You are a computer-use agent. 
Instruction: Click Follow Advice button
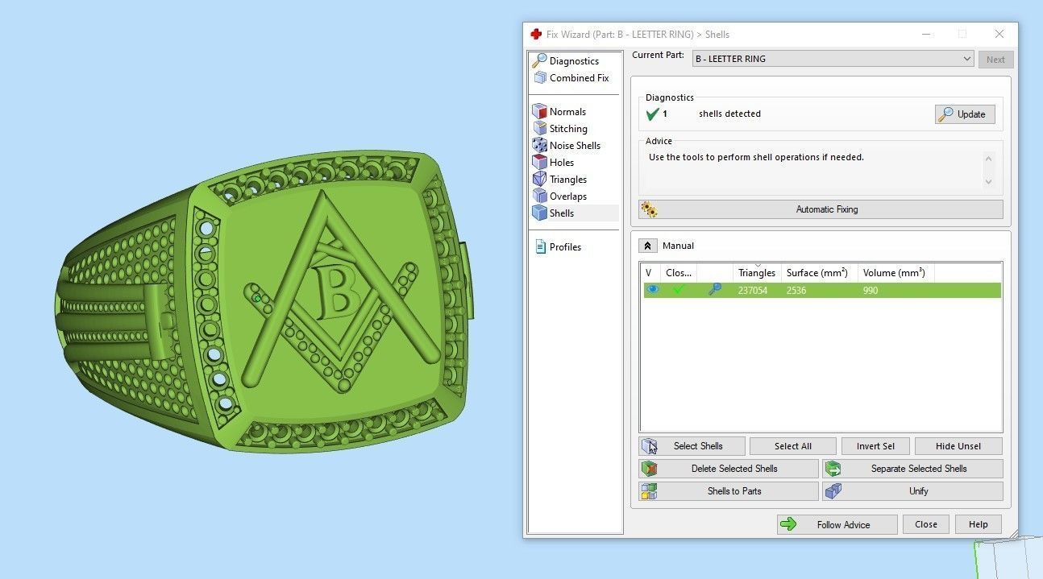[837, 525]
